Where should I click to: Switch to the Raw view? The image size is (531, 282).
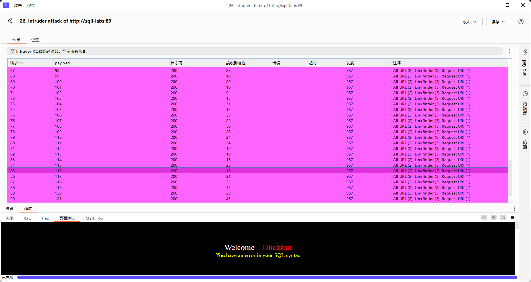pyautogui.click(x=27, y=218)
